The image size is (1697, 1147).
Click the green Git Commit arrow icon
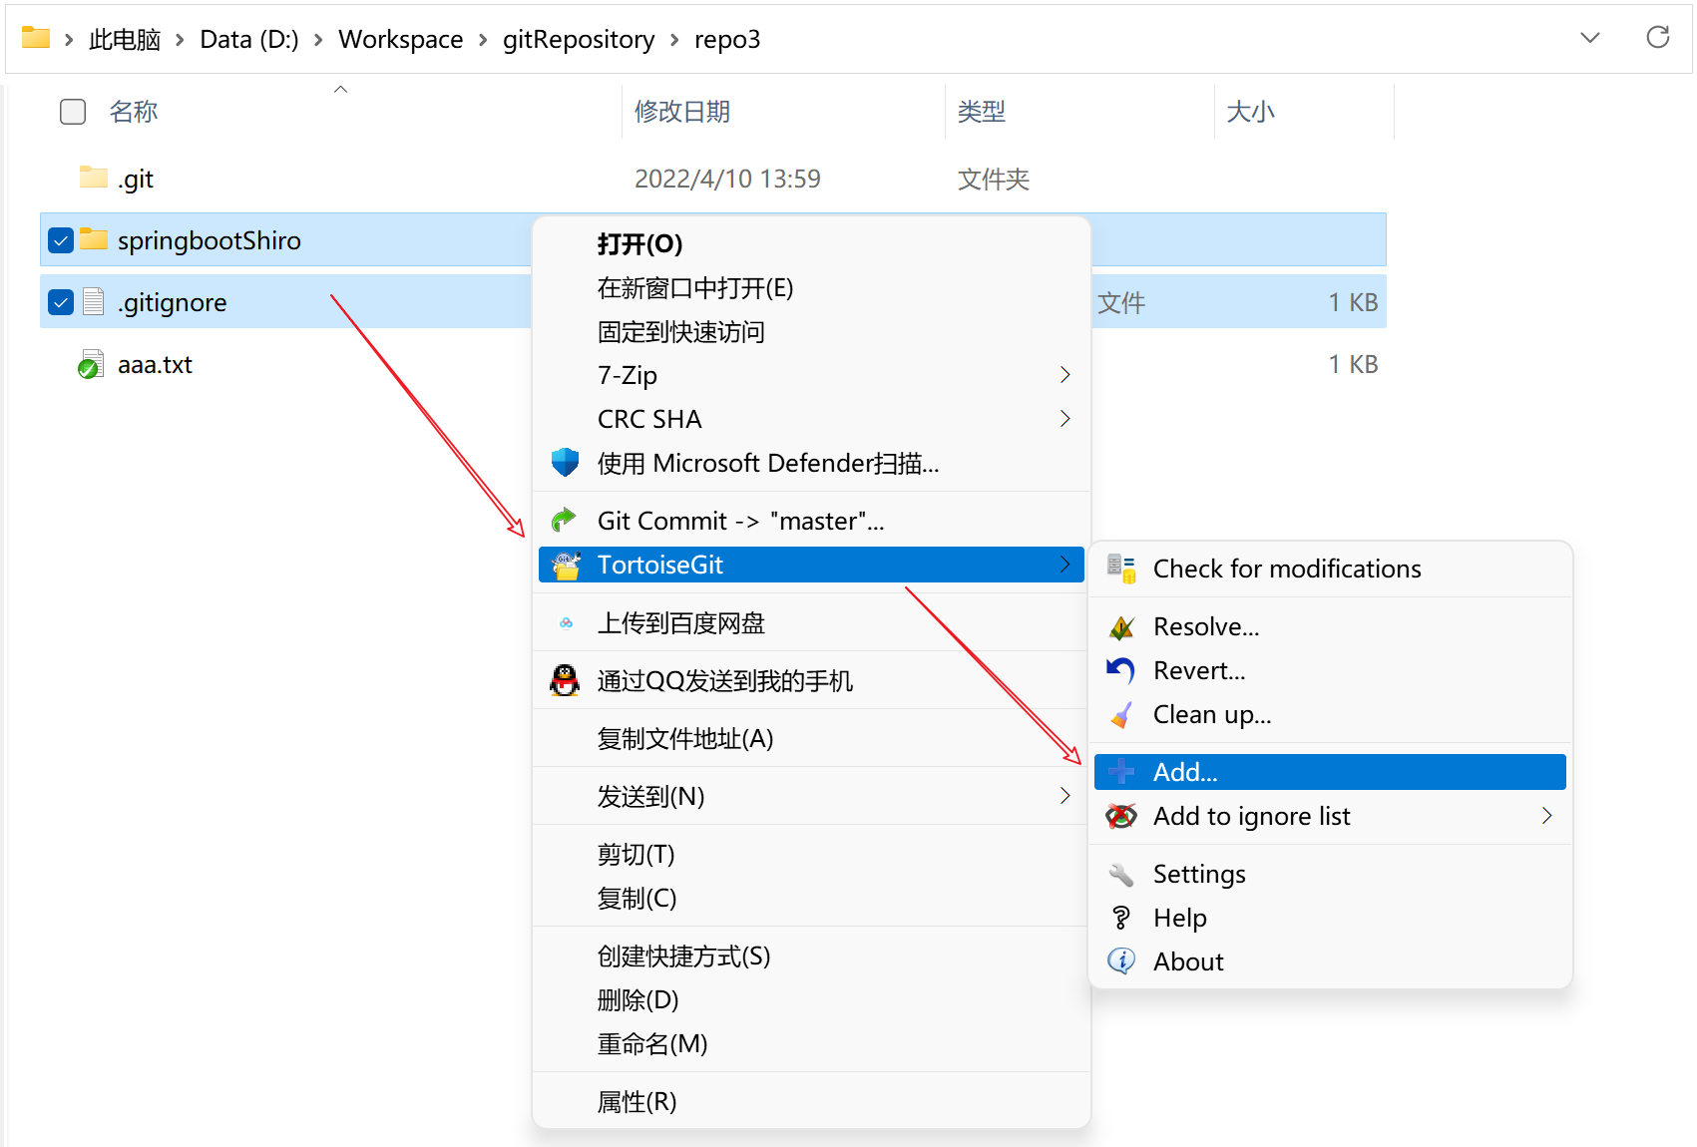point(565,521)
